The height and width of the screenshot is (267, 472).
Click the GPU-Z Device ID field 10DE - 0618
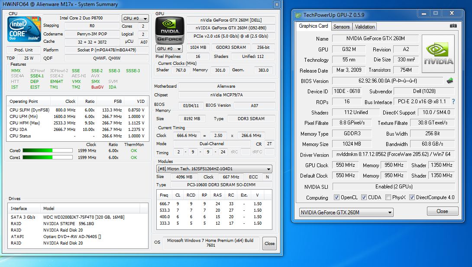347,91
